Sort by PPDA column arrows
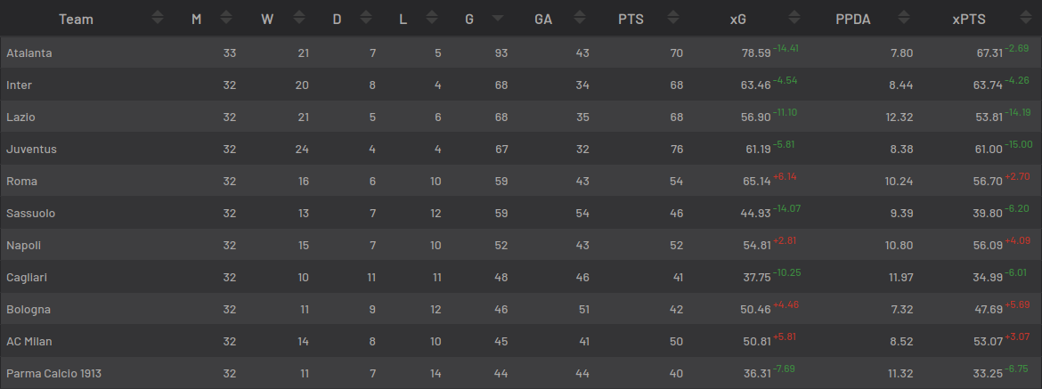The width and height of the screenshot is (1042, 389). [903, 18]
